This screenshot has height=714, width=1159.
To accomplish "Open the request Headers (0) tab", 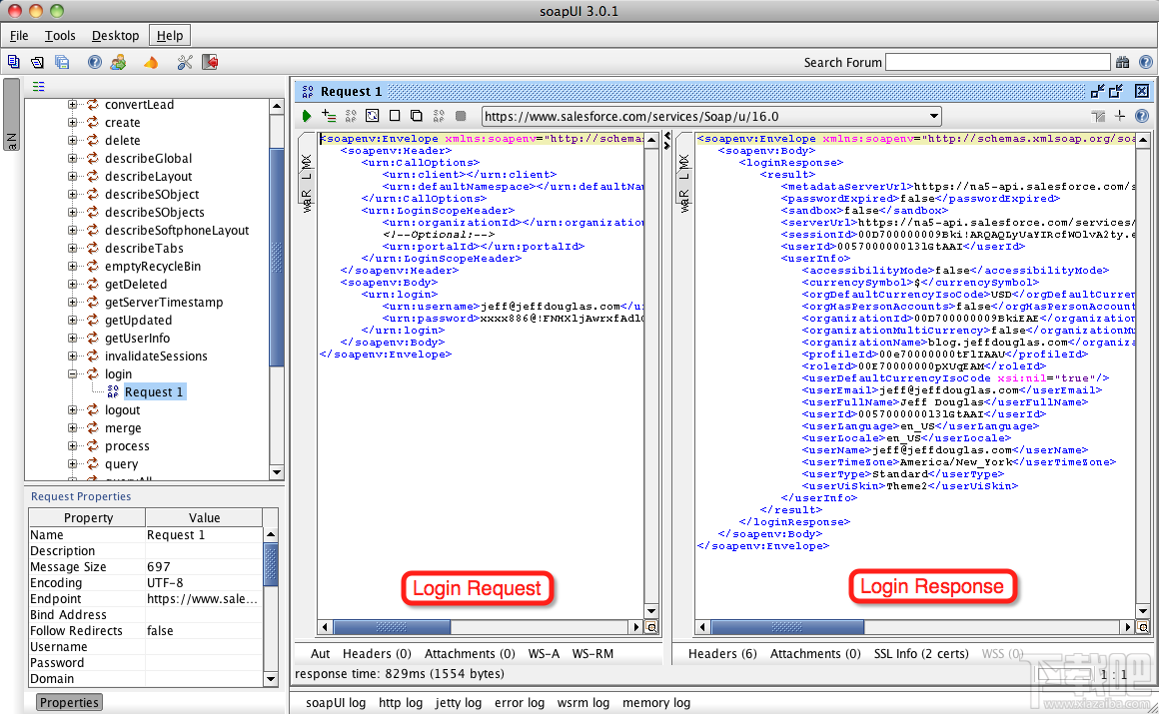I will 377,653.
